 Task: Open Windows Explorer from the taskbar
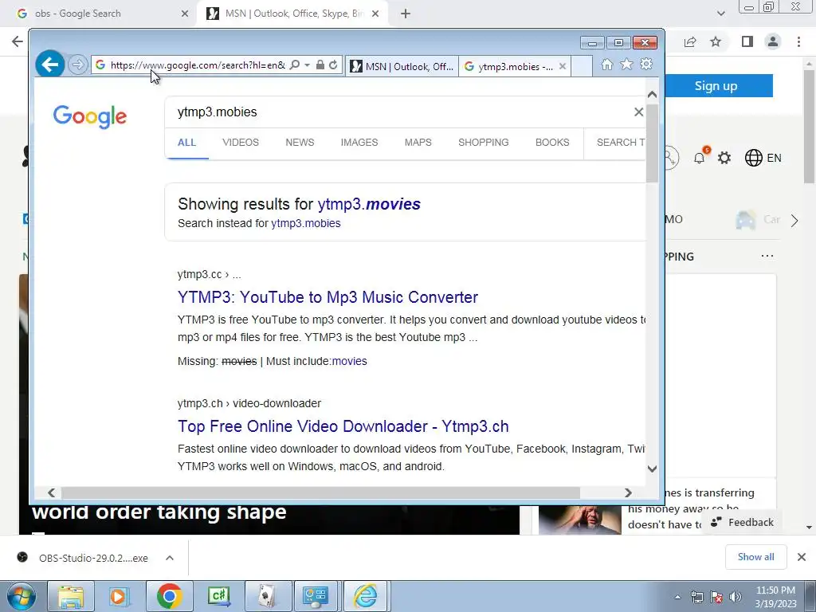pos(71,596)
